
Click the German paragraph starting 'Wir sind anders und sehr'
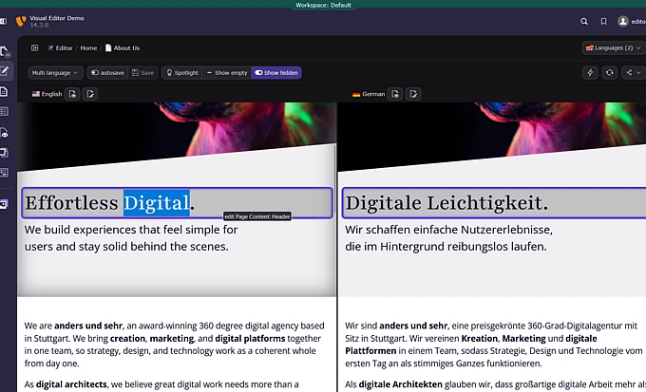click(x=494, y=345)
